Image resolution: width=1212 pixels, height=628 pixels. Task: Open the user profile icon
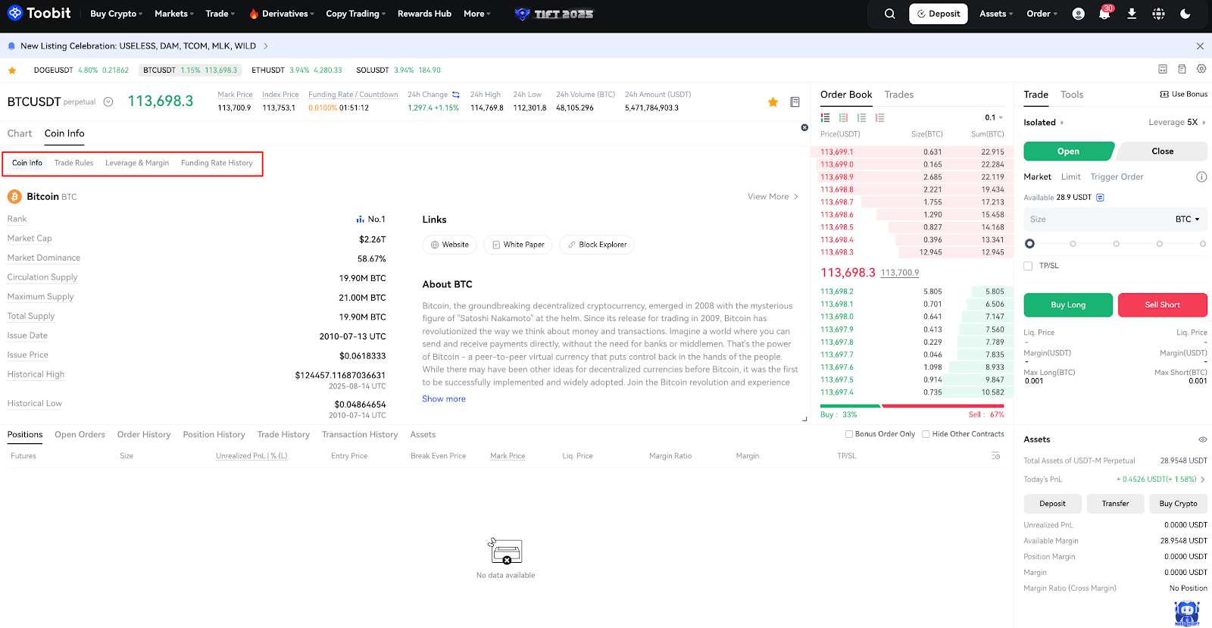coord(1079,14)
